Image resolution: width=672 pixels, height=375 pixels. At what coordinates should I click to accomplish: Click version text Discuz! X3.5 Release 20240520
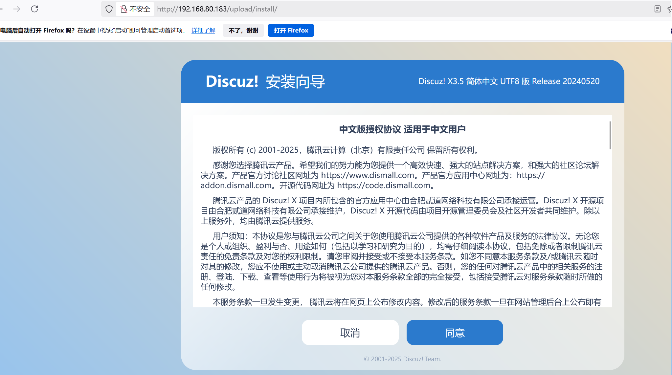pyautogui.click(x=509, y=81)
